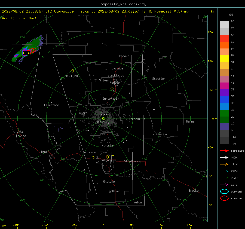Click the Stettler town label
245x229 pixels.
point(159,79)
